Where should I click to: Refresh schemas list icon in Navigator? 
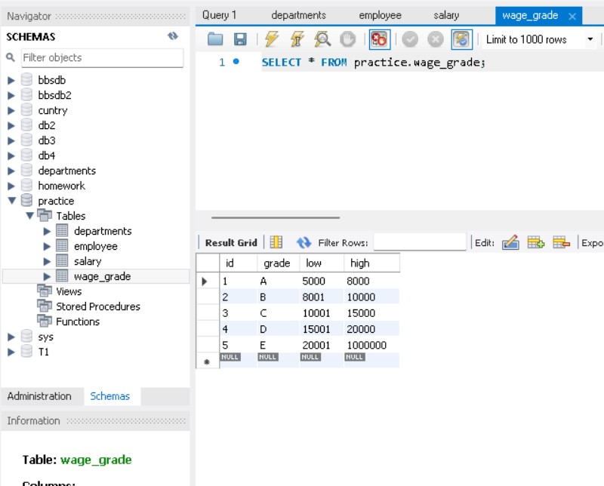[x=173, y=36]
